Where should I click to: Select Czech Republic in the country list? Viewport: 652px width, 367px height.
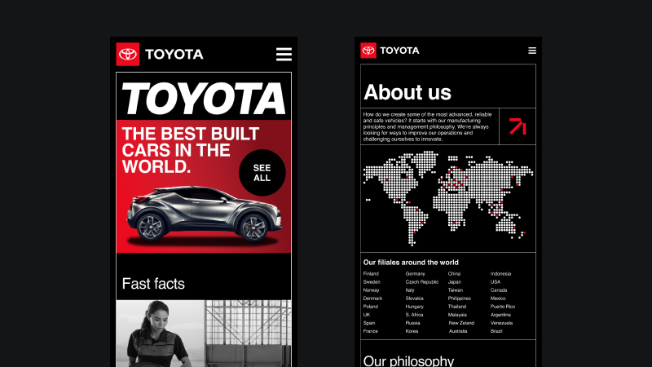(x=422, y=282)
